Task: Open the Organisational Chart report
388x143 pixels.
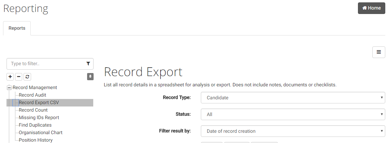Action: [x=41, y=133]
